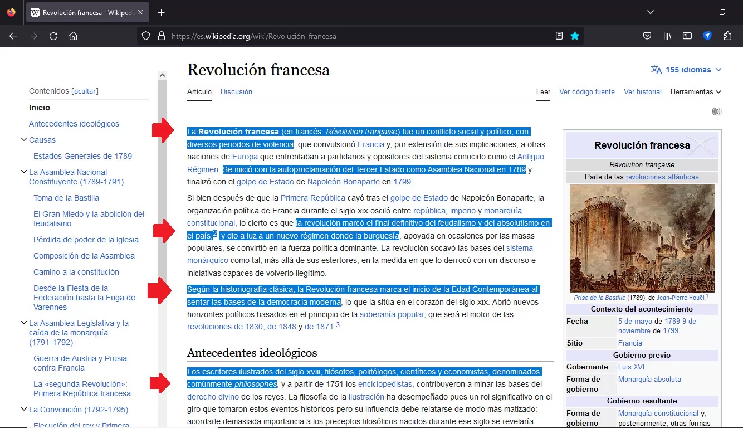The image size is (743, 428).
Task: Open Camino a la constitución entry
Action: pos(76,272)
